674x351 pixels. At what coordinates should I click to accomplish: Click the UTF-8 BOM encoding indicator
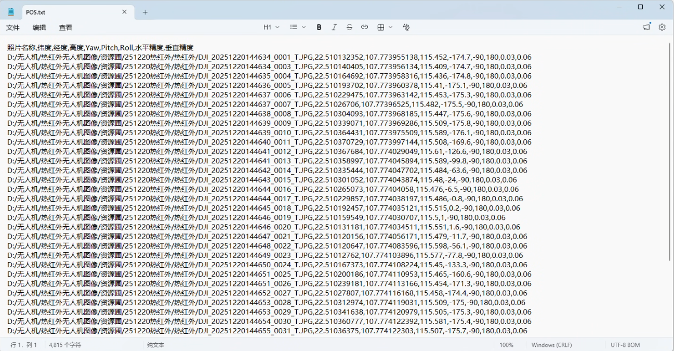pyautogui.click(x=625, y=345)
